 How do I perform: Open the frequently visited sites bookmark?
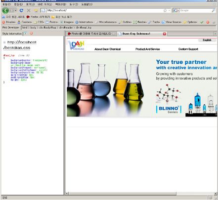pyautogui.click(x=13, y=17)
